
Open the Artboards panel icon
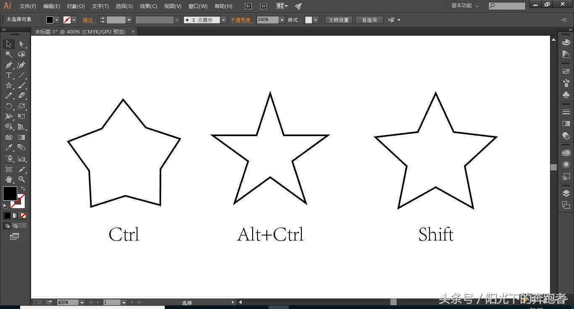pyautogui.click(x=566, y=205)
